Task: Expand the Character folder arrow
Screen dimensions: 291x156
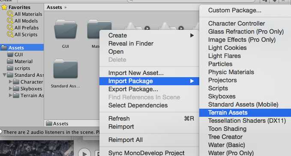Action: click(x=11, y=81)
